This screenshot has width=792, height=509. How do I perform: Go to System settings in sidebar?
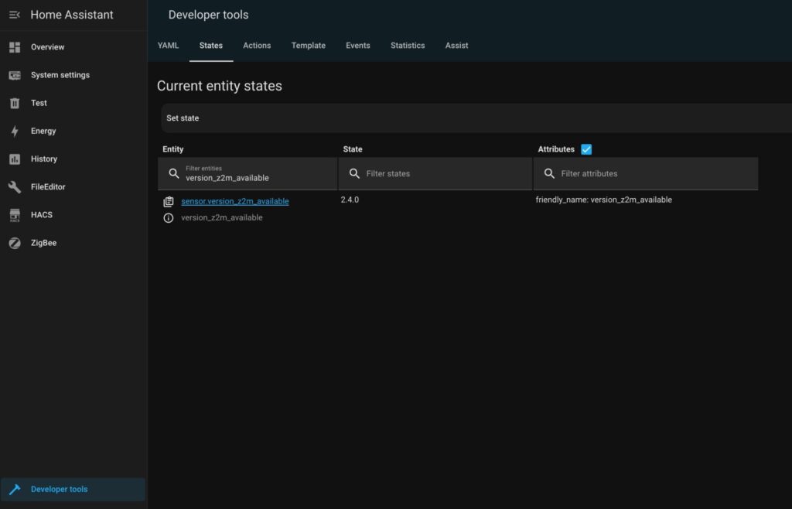73,75
